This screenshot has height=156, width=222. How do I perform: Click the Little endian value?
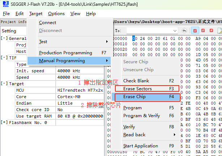pos(65,103)
